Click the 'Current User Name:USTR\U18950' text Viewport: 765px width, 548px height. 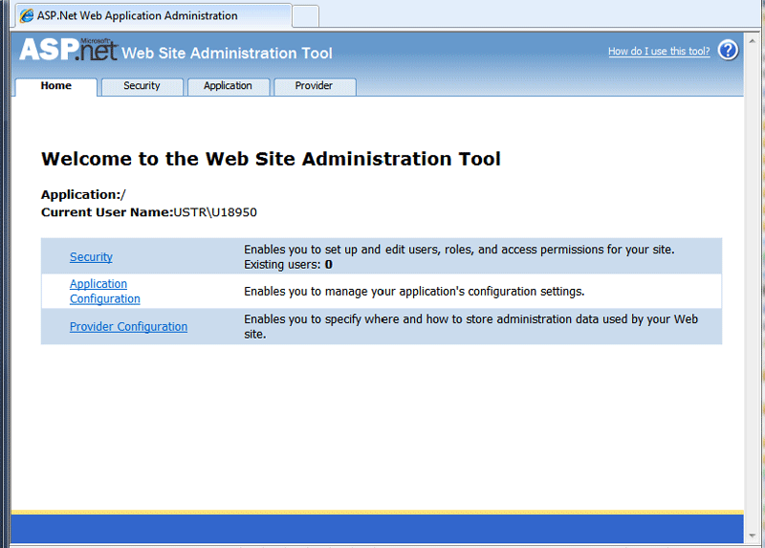[149, 212]
